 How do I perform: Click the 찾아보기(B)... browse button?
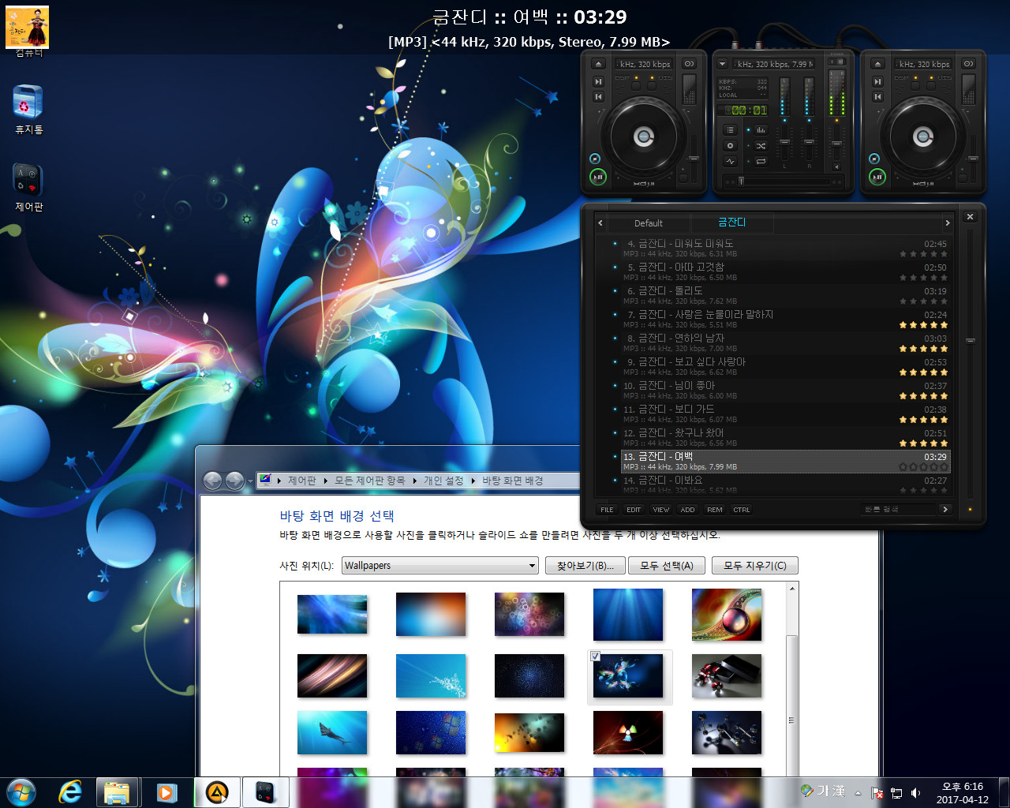[x=585, y=566]
